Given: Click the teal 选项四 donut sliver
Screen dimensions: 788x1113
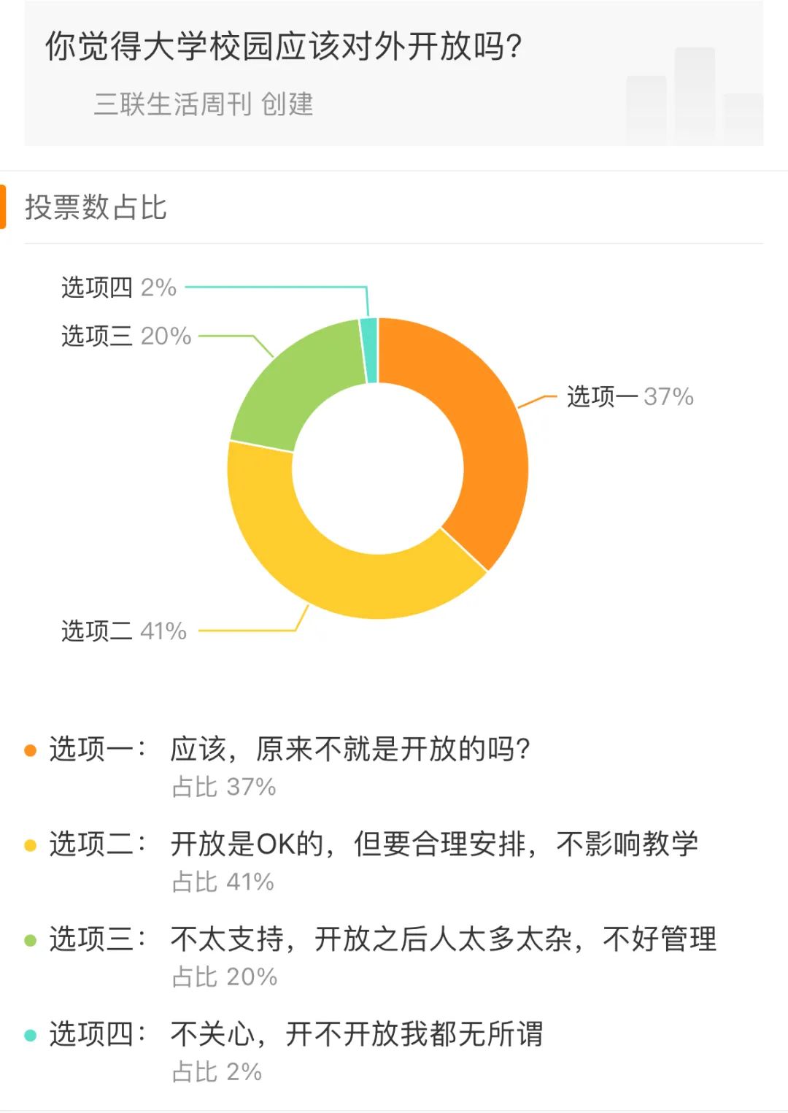Looking at the screenshot, I should click(369, 350).
